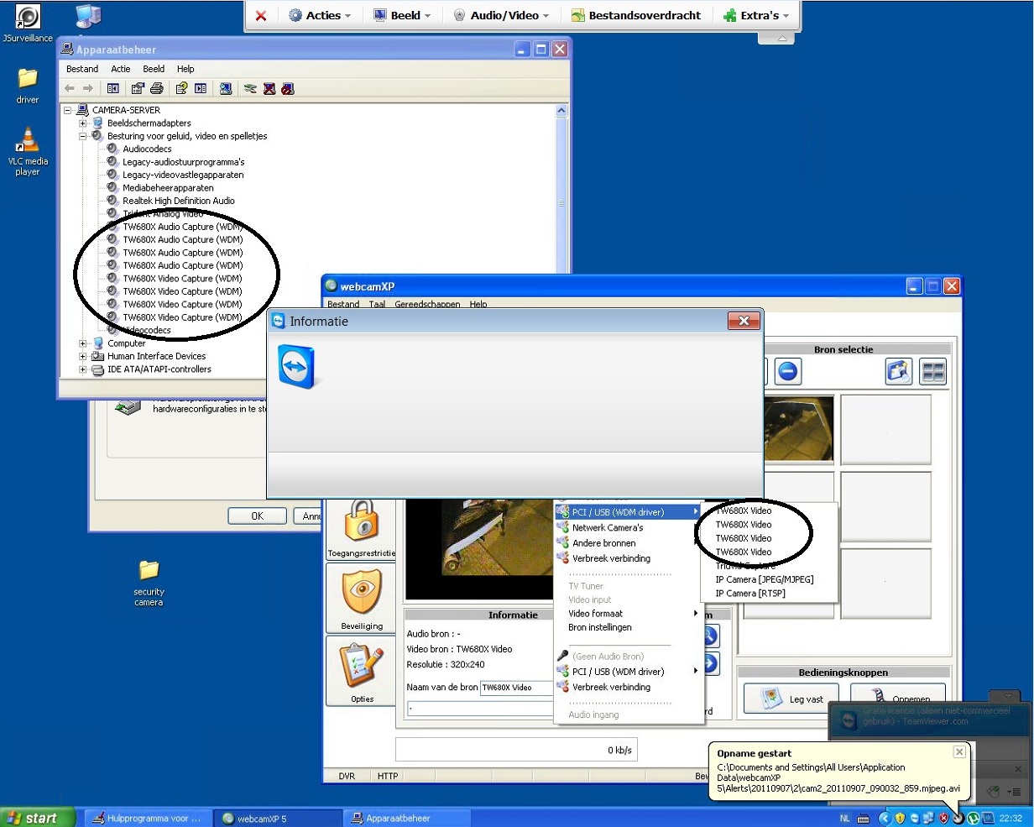Click the red security shield tray icon
Screen dimensions: 1034x827
pyautogui.click(x=943, y=818)
